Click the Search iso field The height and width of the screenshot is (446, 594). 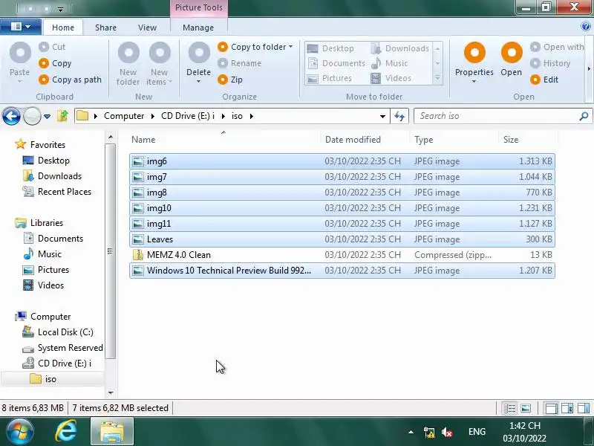tap(503, 116)
